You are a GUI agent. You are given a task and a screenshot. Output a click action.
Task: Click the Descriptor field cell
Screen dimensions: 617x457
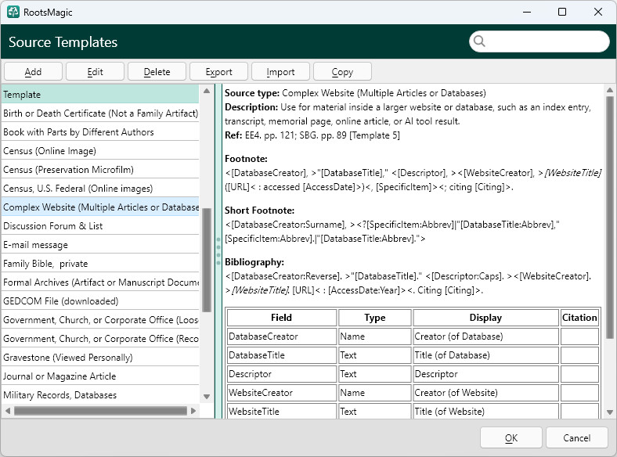click(x=281, y=373)
